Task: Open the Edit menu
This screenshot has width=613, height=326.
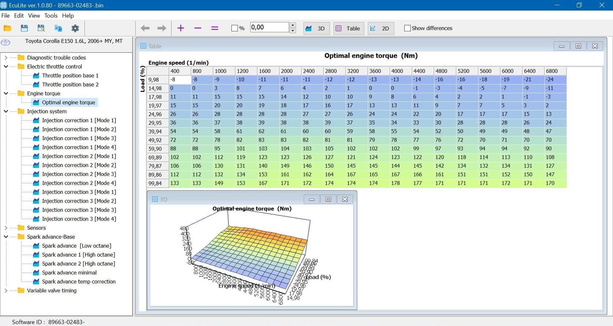Action: (x=19, y=15)
